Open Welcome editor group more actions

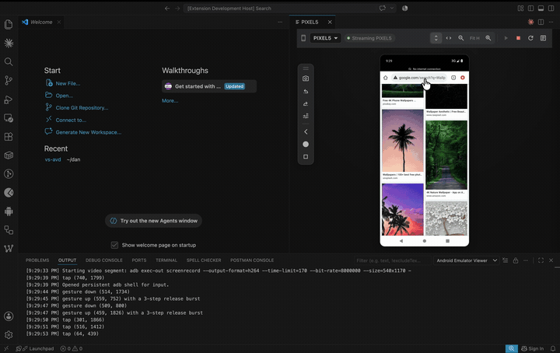point(280,22)
